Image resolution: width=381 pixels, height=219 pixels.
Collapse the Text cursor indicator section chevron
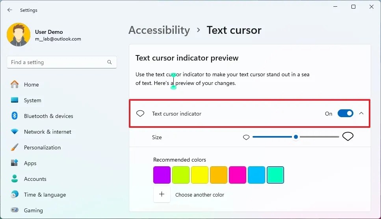361,113
